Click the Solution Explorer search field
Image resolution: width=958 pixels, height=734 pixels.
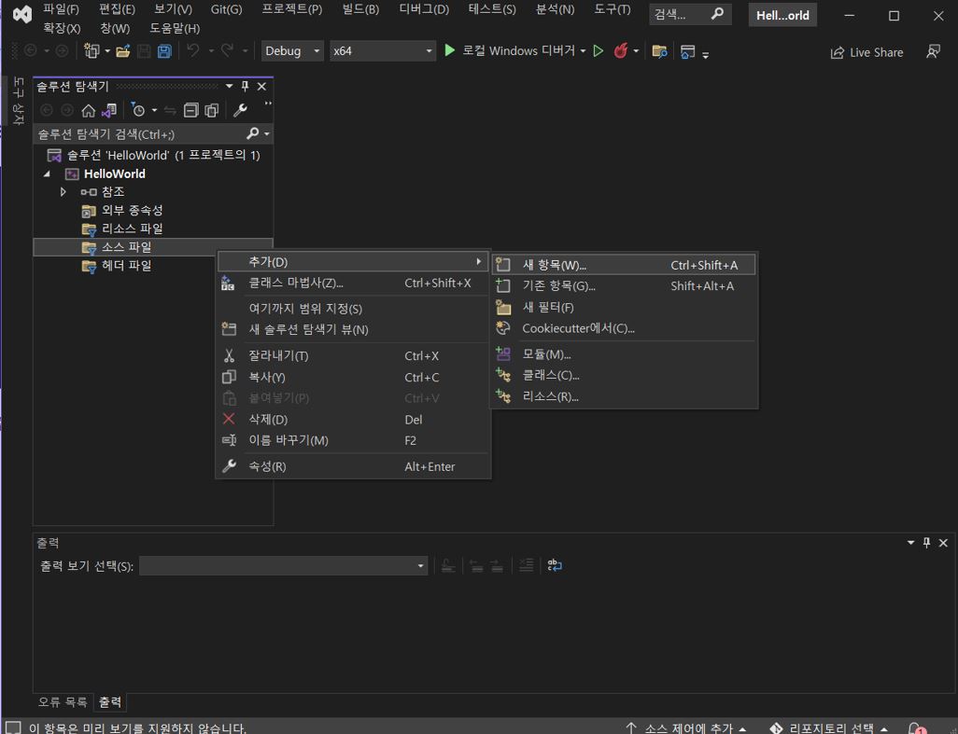(140, 133)
